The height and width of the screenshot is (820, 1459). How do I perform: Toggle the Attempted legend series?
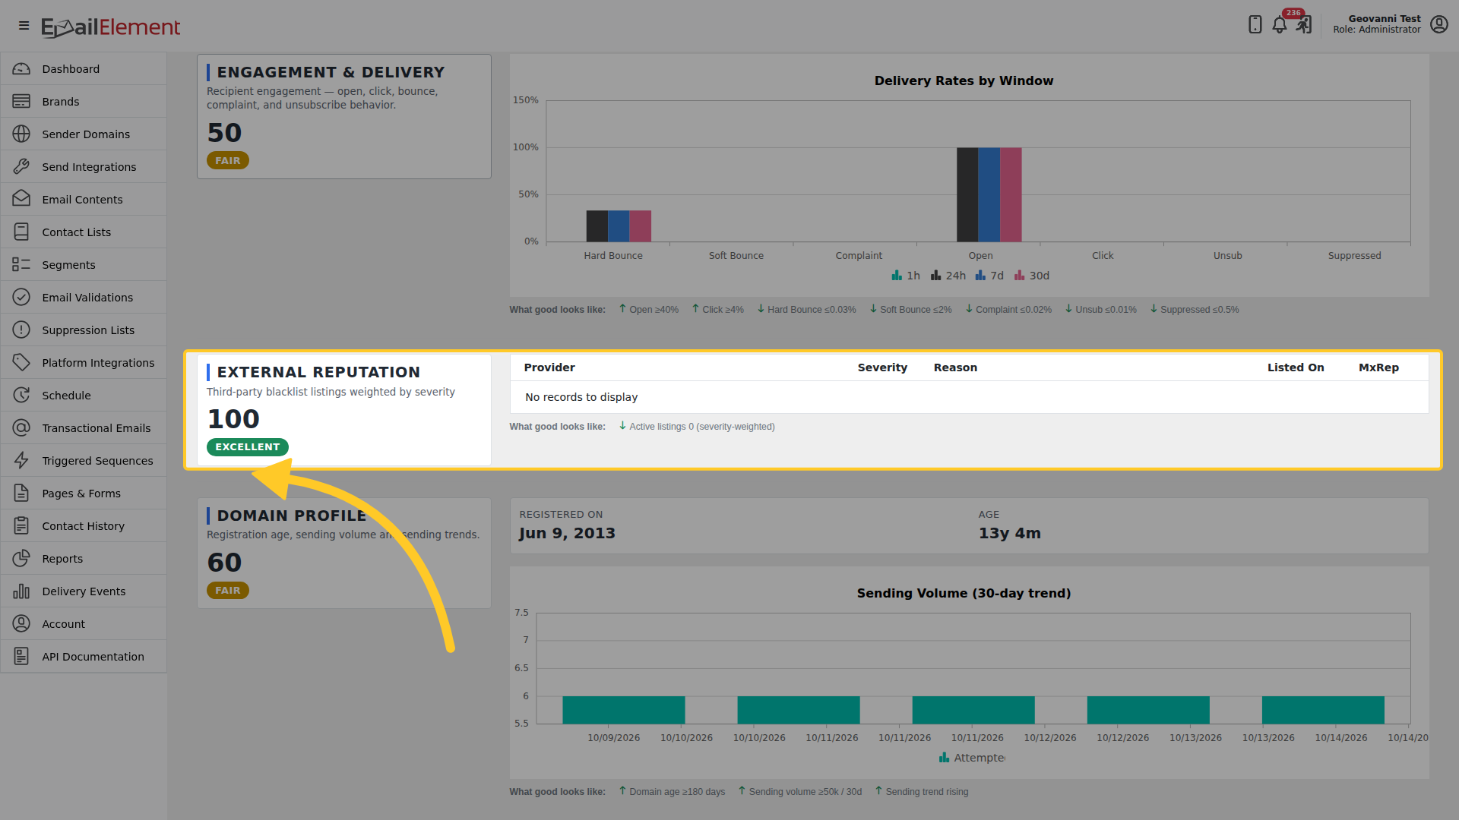[x=972, y=758]
